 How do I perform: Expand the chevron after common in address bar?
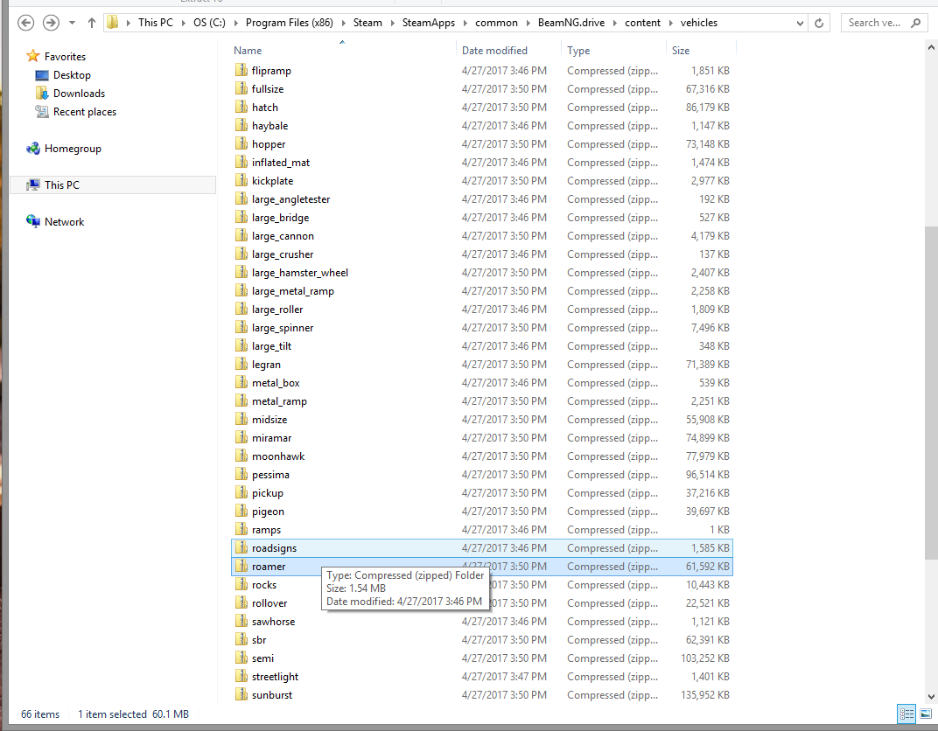528,24
